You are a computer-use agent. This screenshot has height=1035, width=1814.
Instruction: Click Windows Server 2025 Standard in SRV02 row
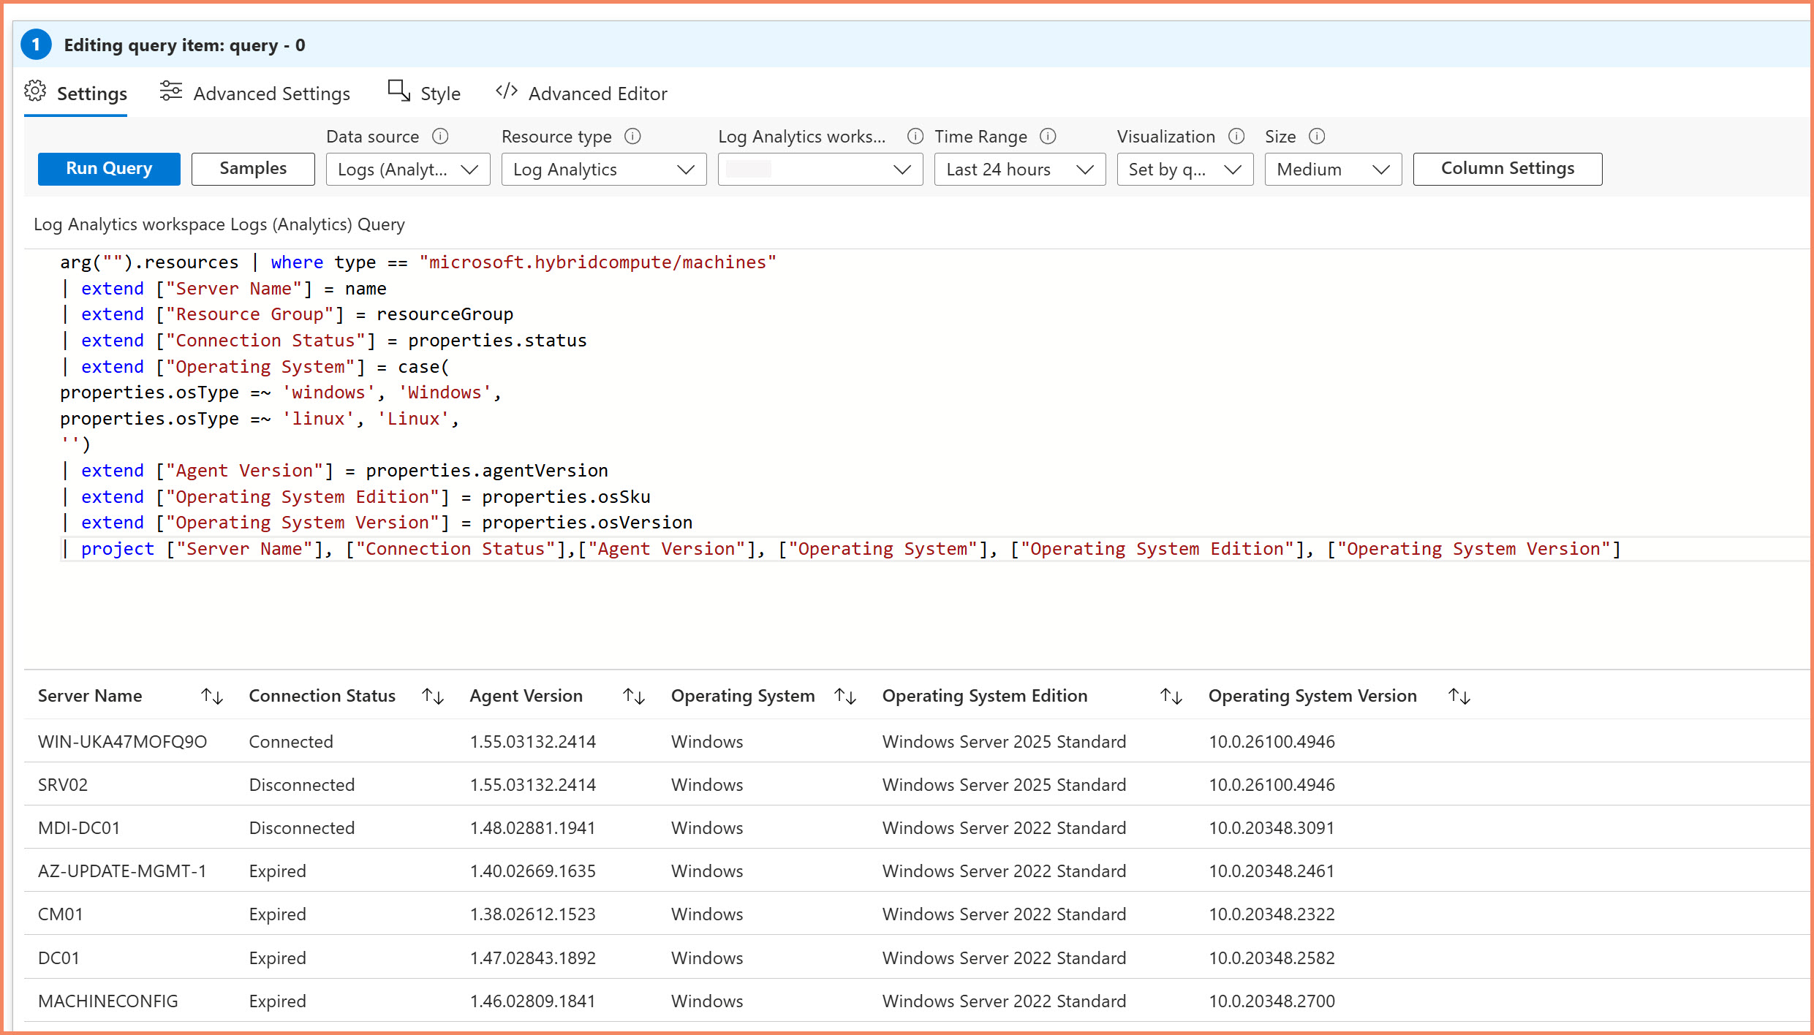(x=1004, y=785)
